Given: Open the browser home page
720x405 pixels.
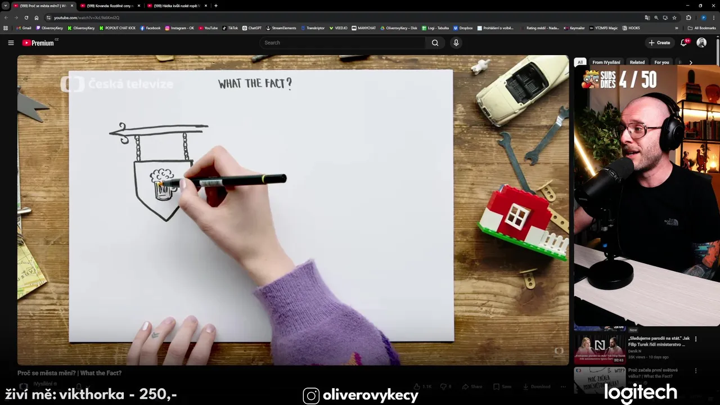Looking at the screenshot, I should click(37, 17).
